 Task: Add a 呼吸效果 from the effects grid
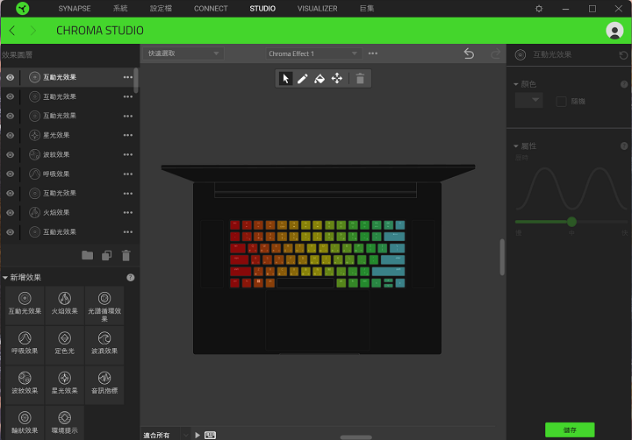point(25,344)
